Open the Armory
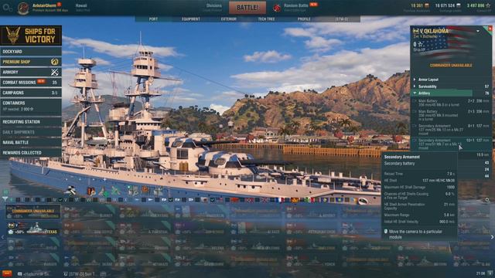495x278 pixels. [x=31, y=72]
